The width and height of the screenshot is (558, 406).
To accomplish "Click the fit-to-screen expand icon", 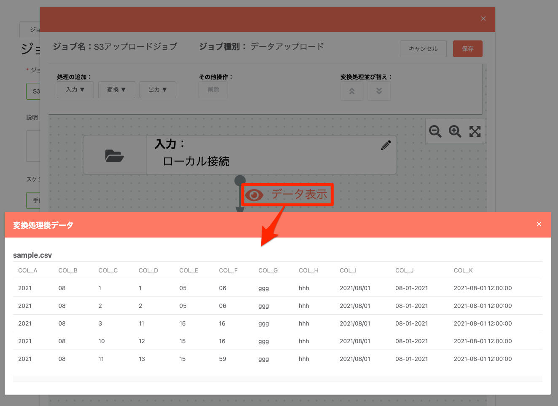I will click(x=475, y=131).
